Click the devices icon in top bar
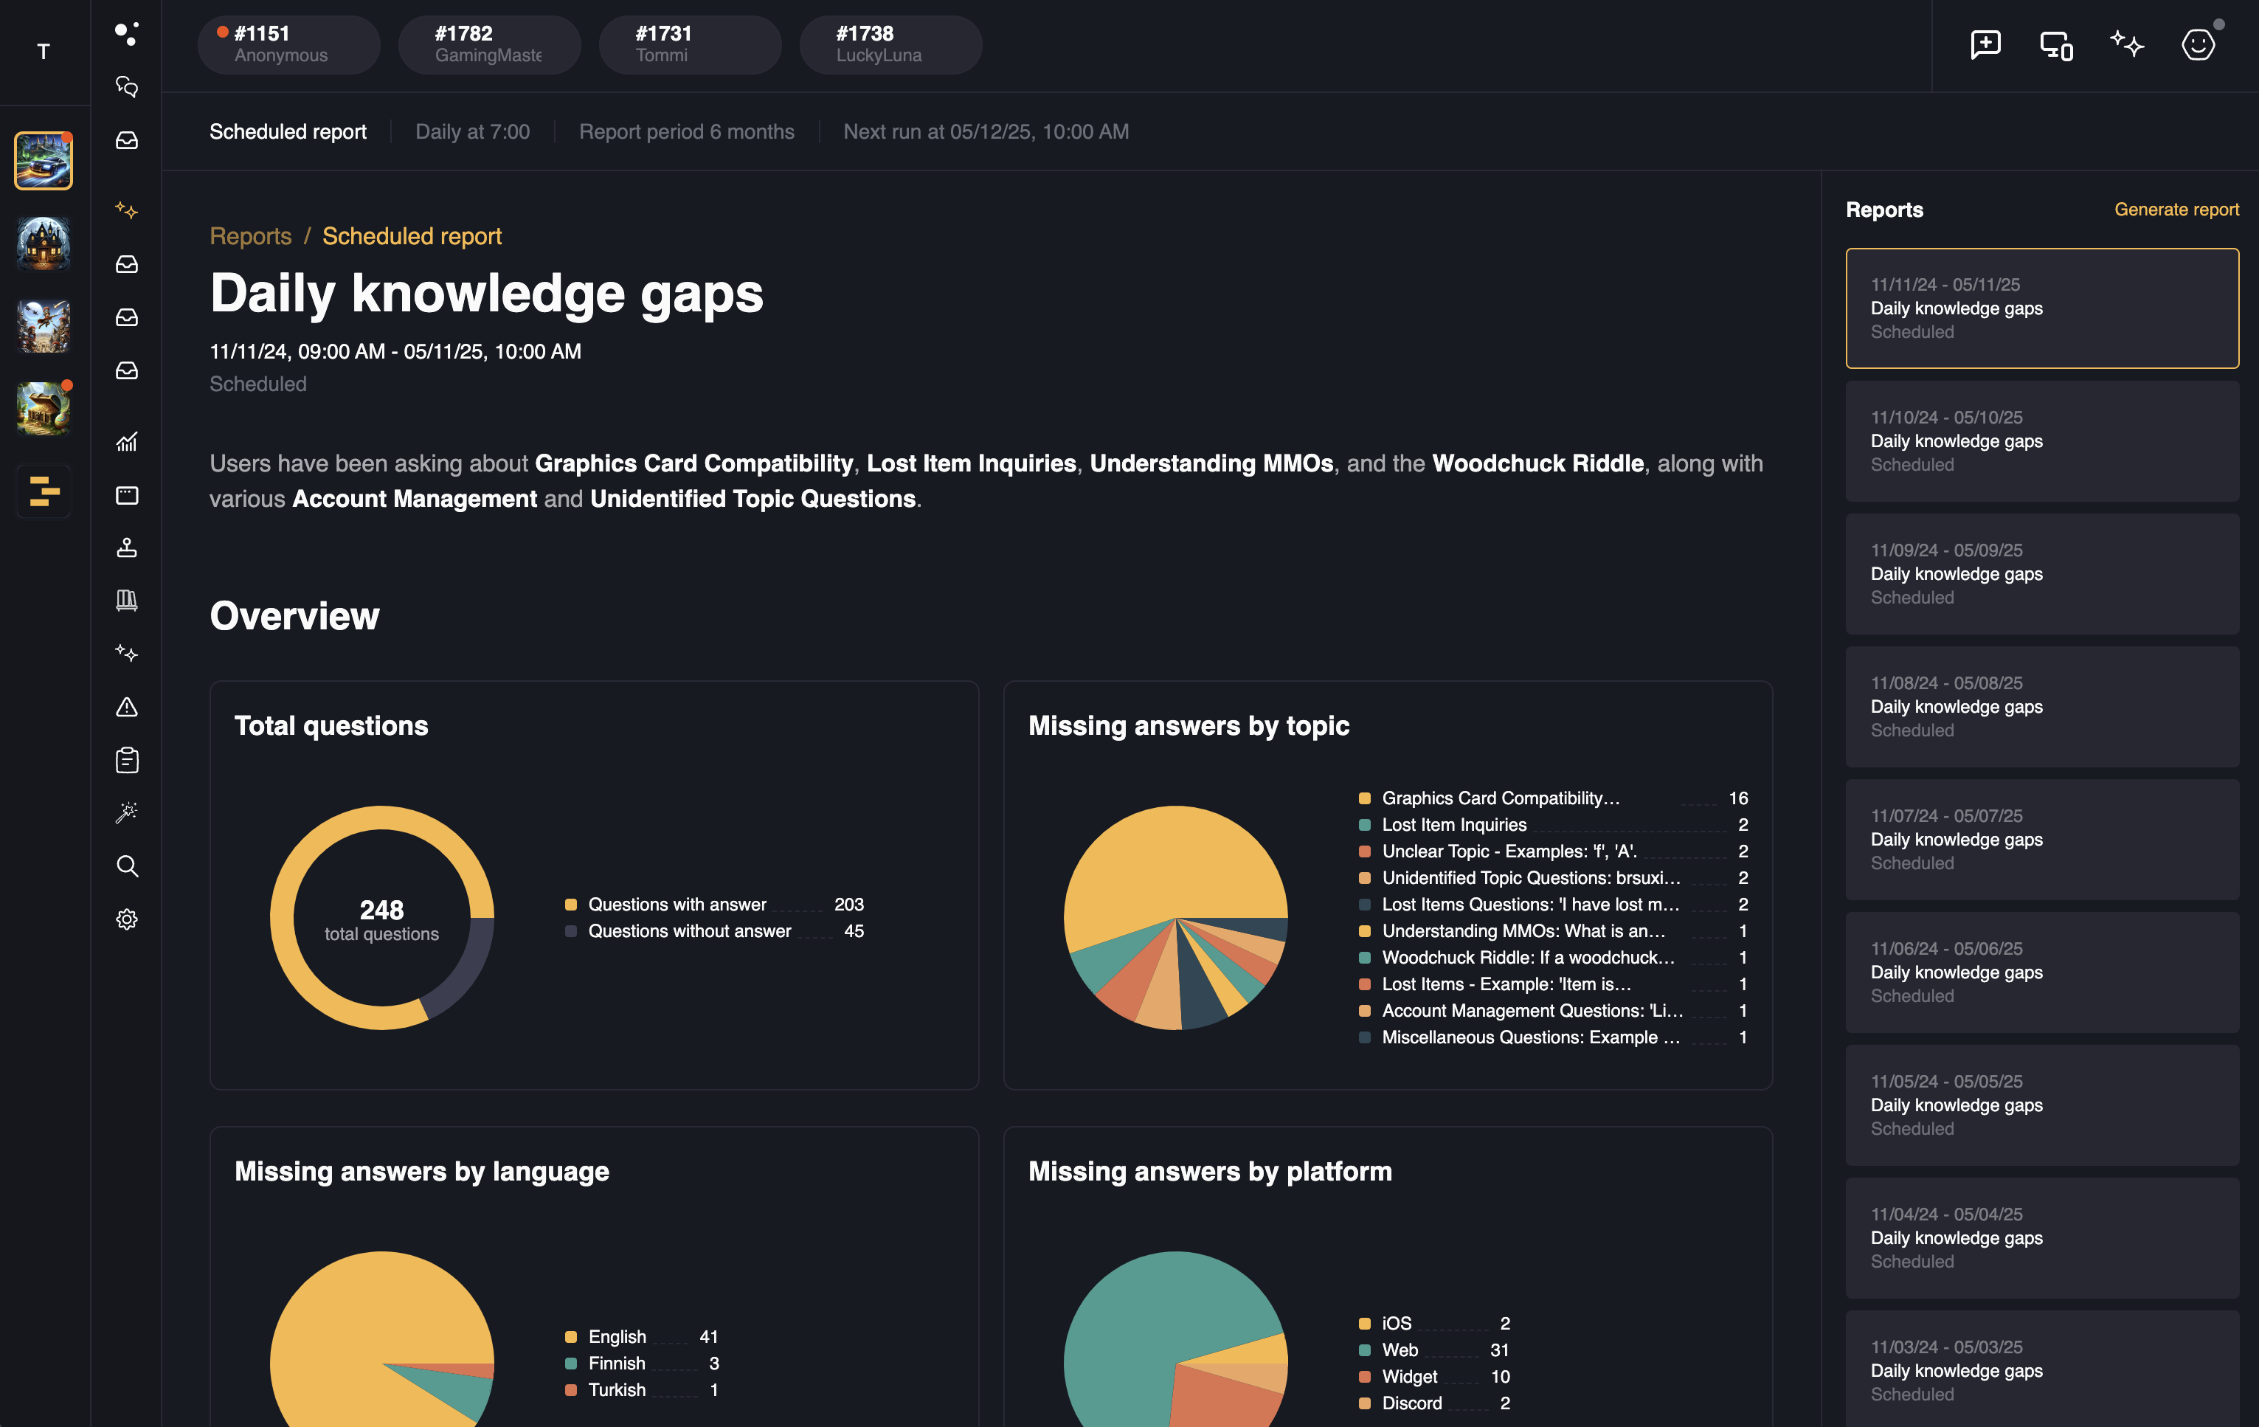Screen dimensions: 2259x1427 2055,45
